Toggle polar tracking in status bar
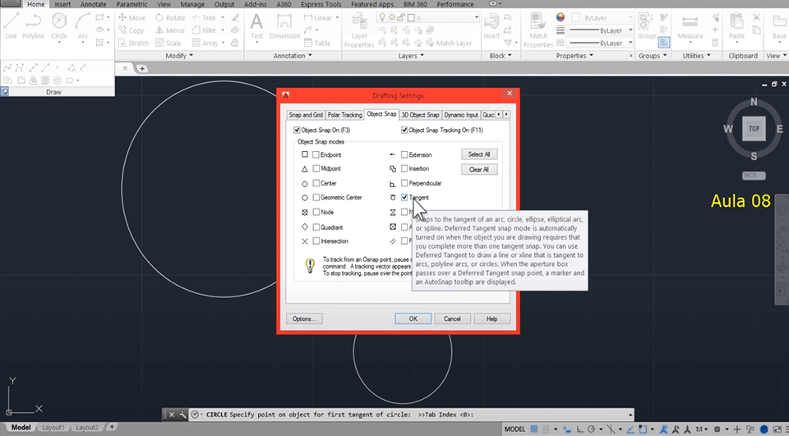 pos(592,429)
